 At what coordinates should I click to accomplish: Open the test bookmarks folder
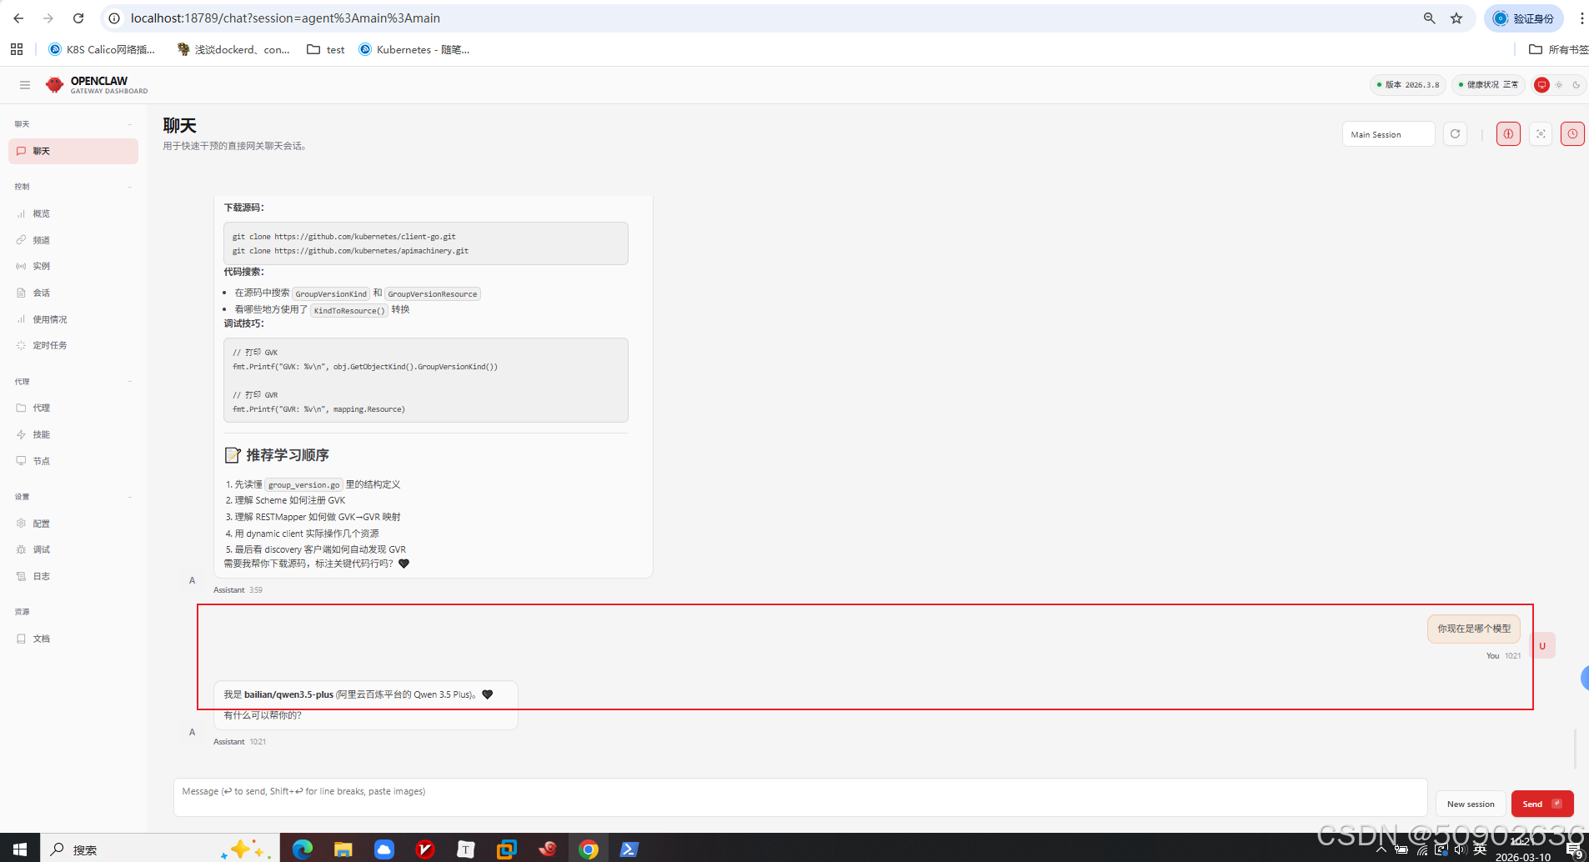326,49
